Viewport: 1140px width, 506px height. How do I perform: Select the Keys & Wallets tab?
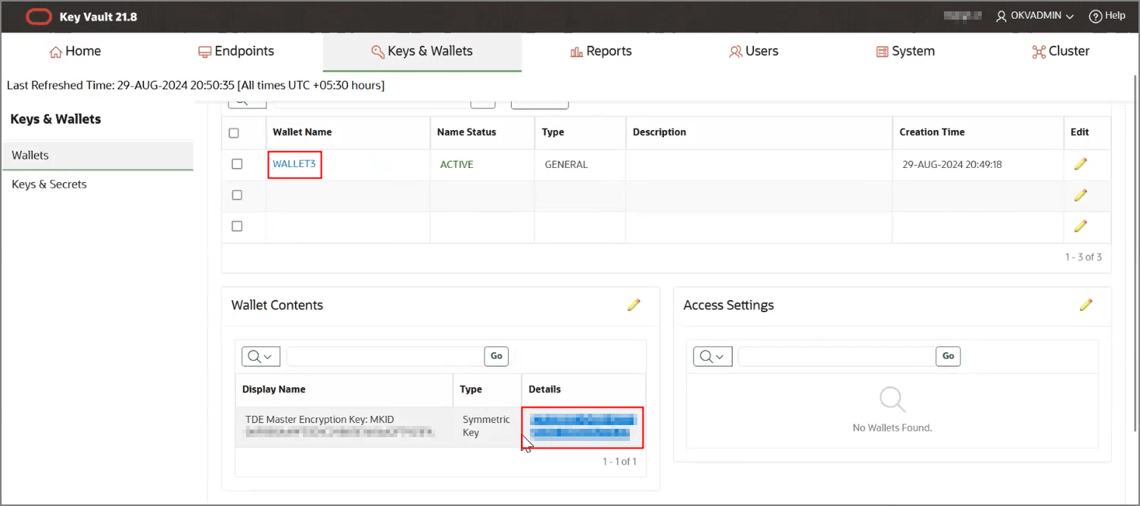pyautogui.click(x=422, y=51)
